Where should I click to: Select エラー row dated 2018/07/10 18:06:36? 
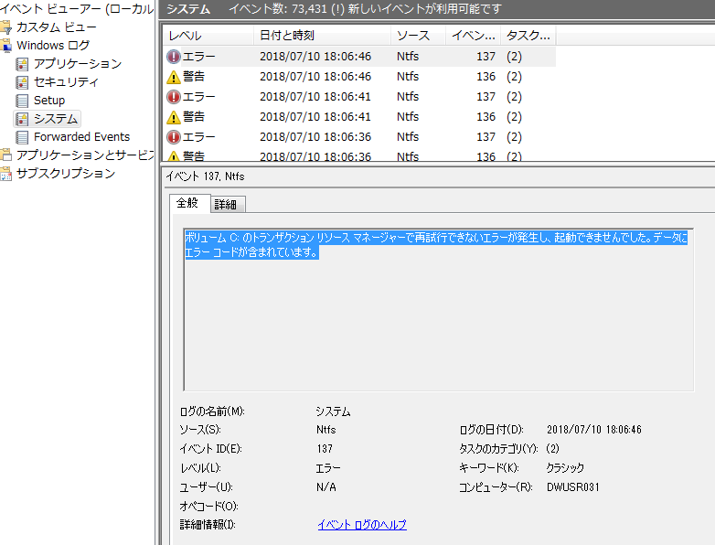coord(359,137)
